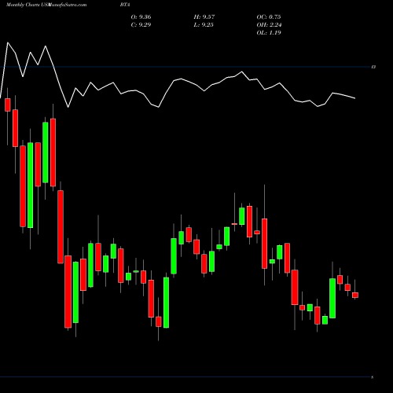The image size is (393, 393).
Task: Click the 'OC: 0.75' reading
Action: click(269, 17)
